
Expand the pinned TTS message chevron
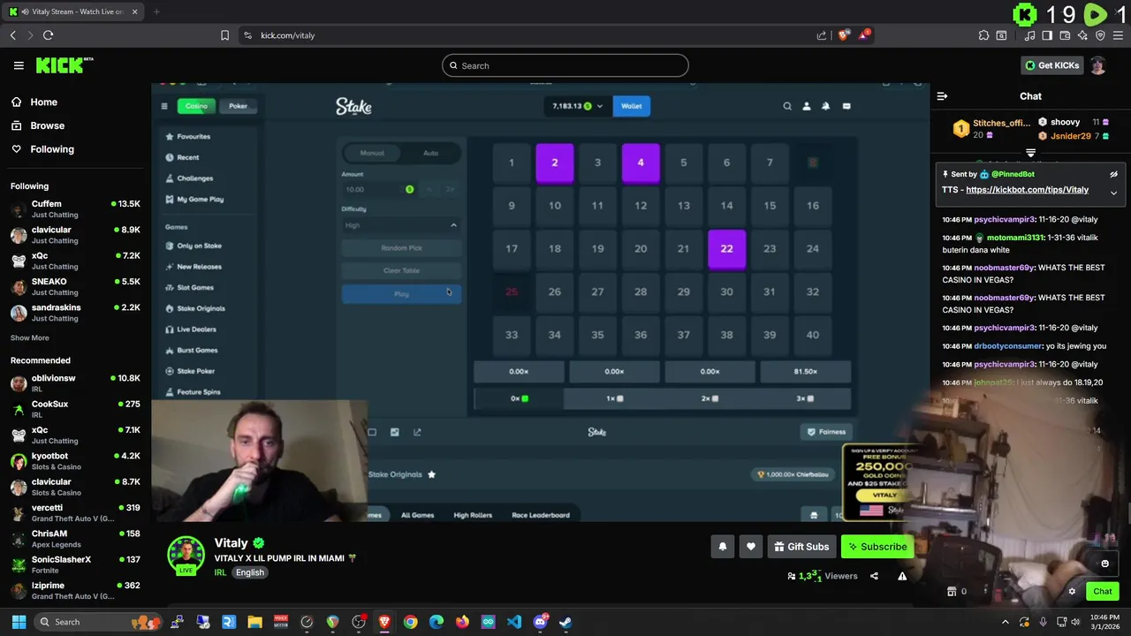1113,193
